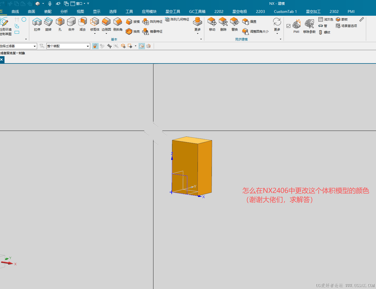Switch to the 分析 tab
376x289 pixels.
coord(64,12)
